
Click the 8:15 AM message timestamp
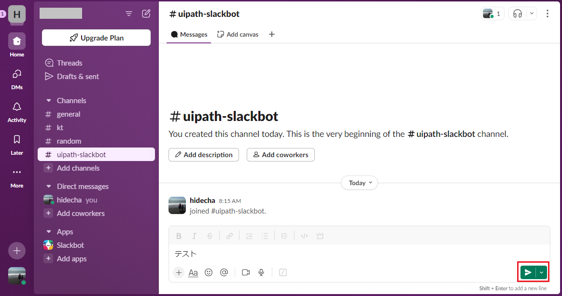point(230,201)
